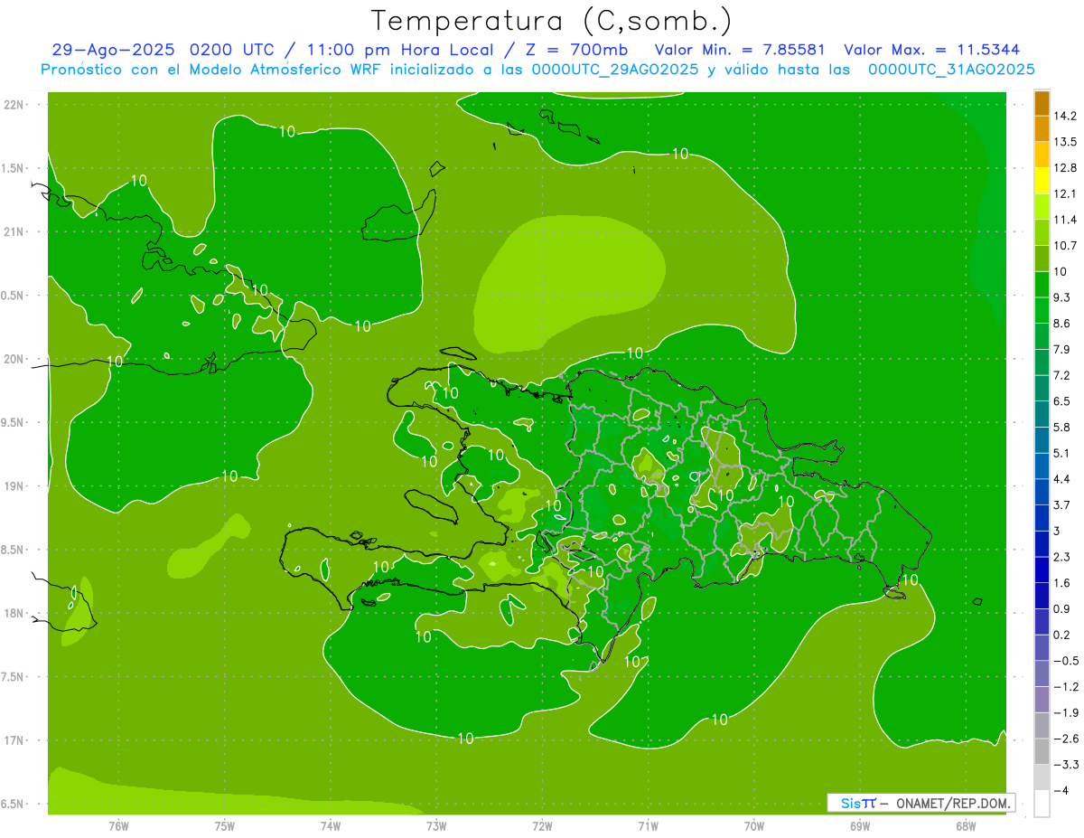This screenshot has width=1084, height=838.
Task: Click the "18N" latitude label
Action: pos(14,613)
